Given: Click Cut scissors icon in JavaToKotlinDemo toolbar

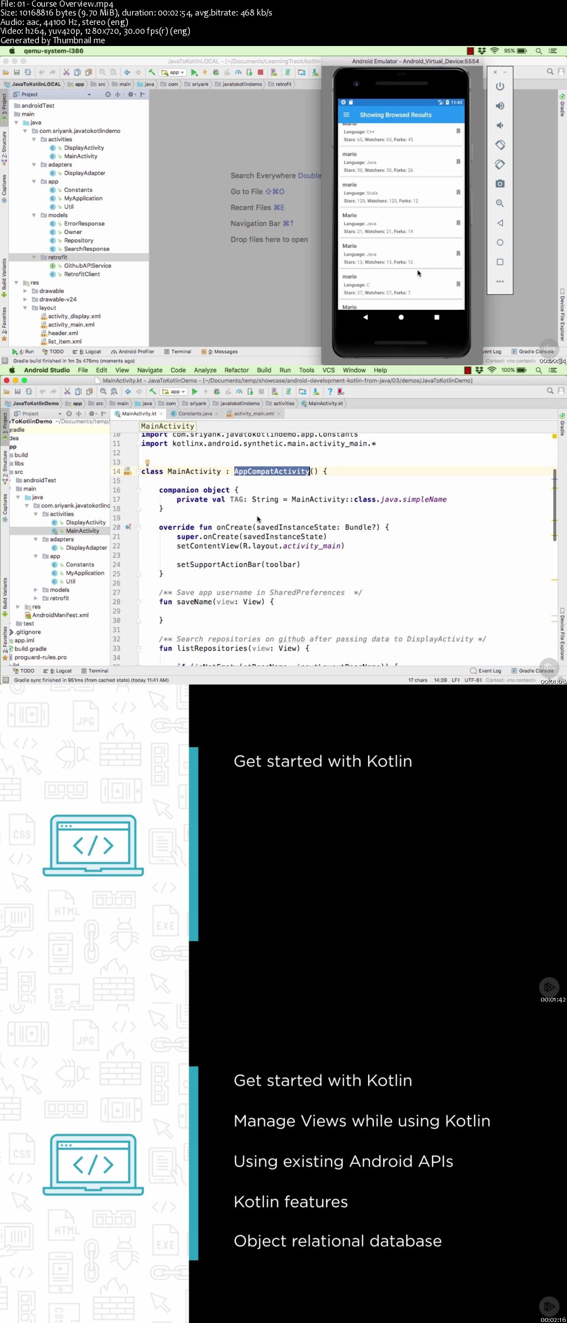Looking at the screenshot, I should pos(67,391).
